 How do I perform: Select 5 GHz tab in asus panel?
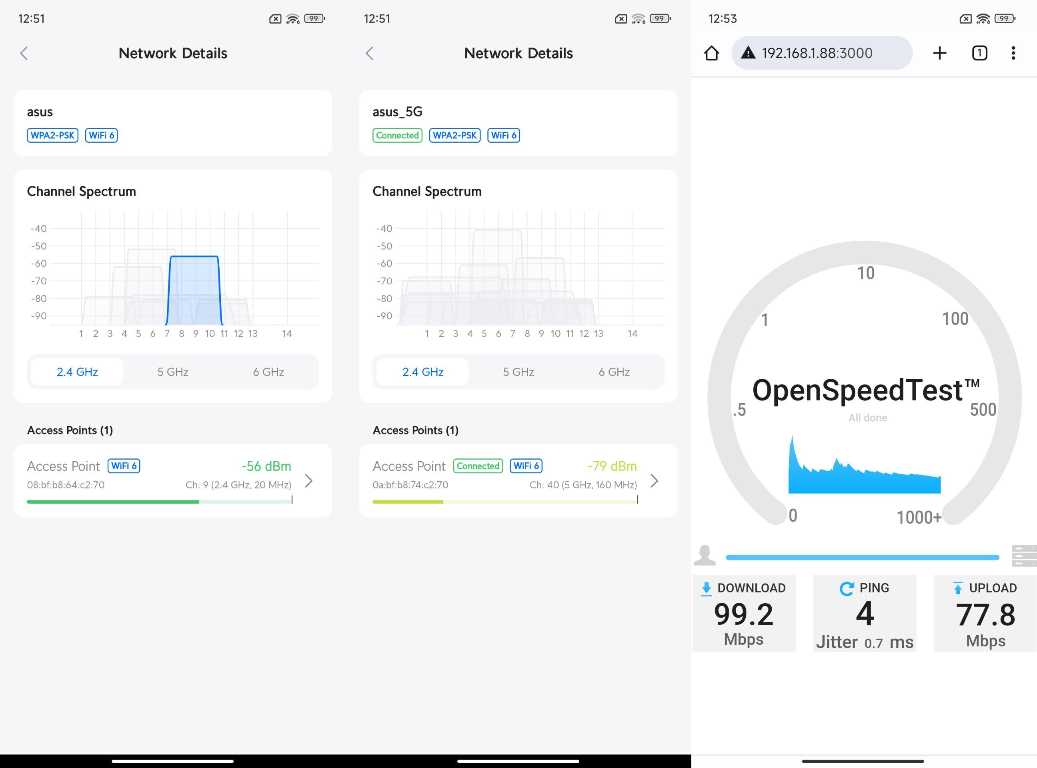point(172,372)
